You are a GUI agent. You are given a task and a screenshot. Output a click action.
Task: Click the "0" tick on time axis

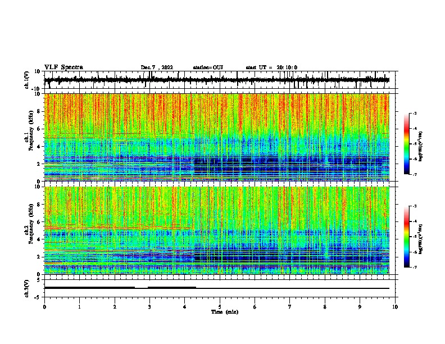point(44,306)
